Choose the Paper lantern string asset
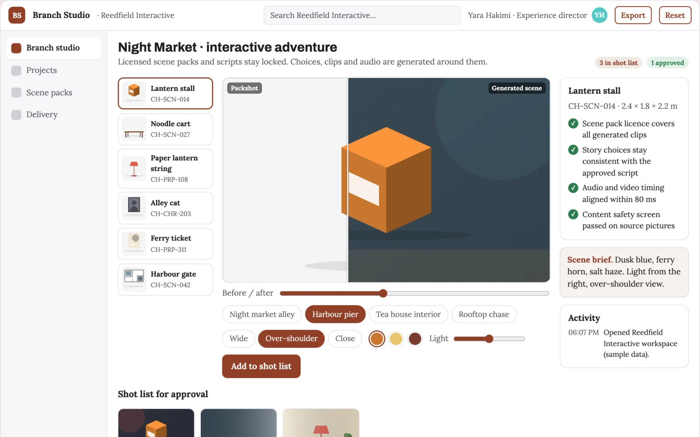This screenshot has height=437, width=700. pos(165,168)
